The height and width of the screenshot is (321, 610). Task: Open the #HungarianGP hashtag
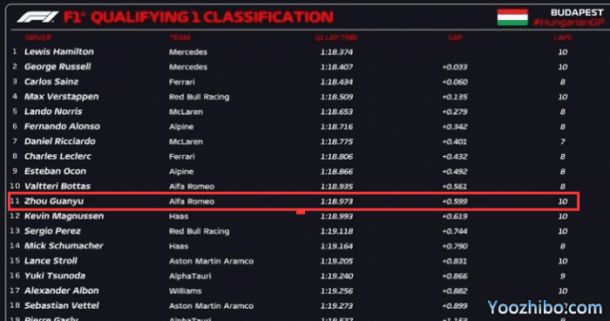tap(568, 23)
